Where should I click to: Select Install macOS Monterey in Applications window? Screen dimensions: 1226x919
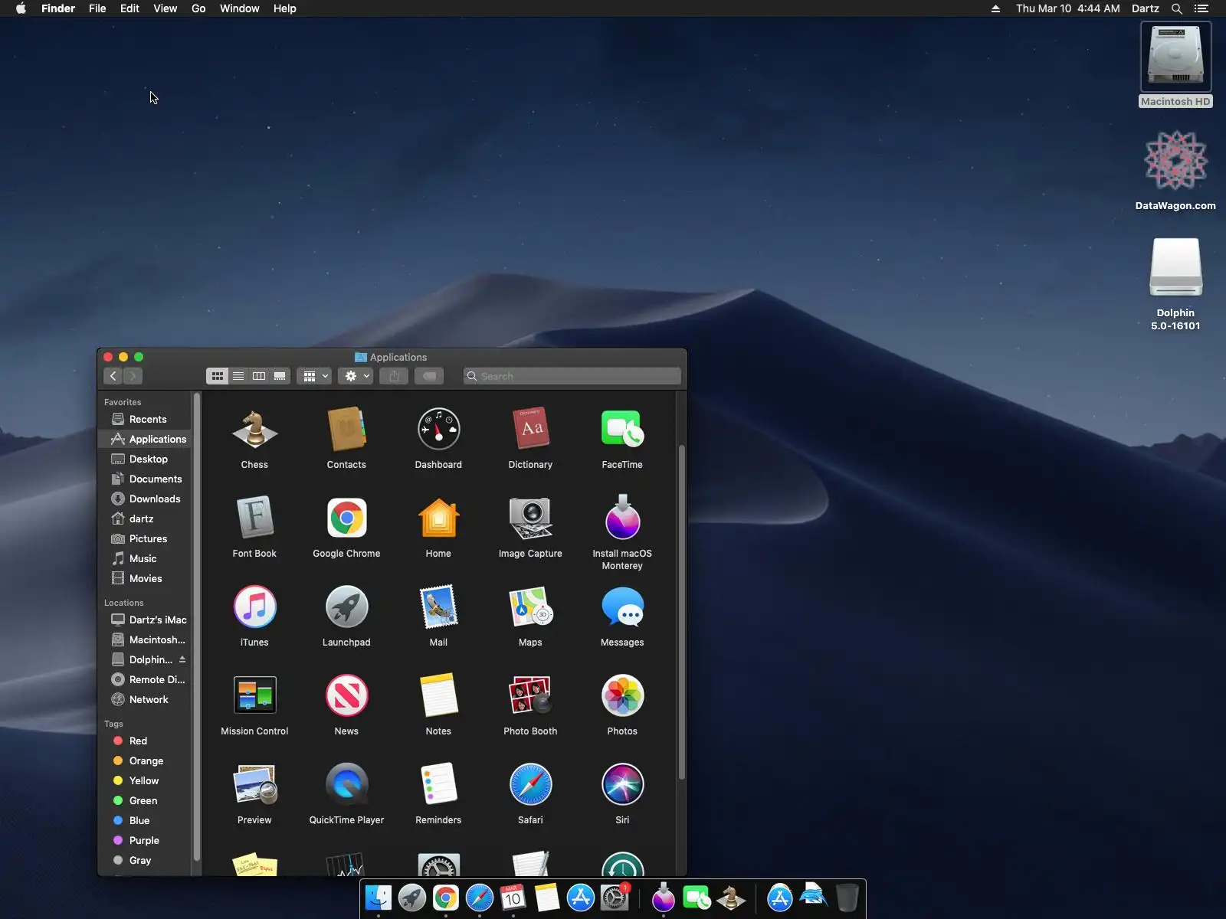click(x=622, y=518)
